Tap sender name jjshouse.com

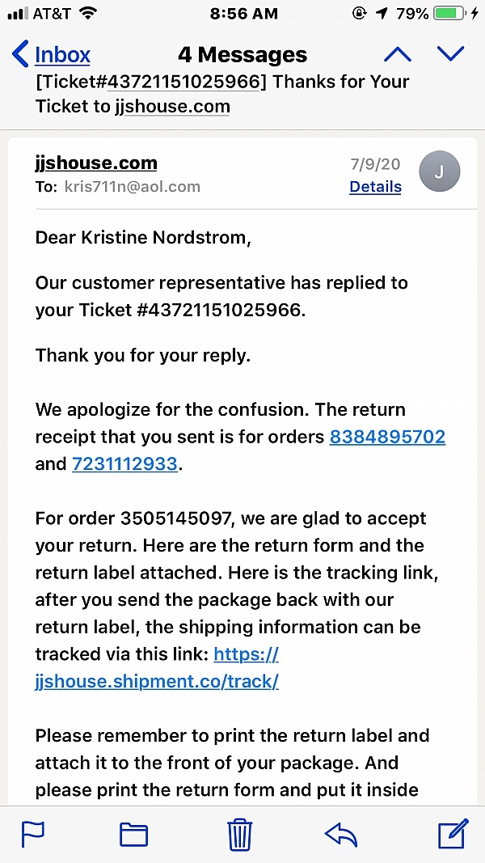point(96,163)
